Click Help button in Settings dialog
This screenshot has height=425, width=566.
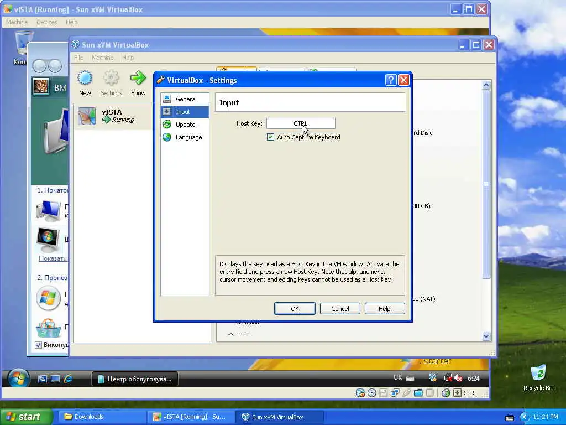click(385, 309)
